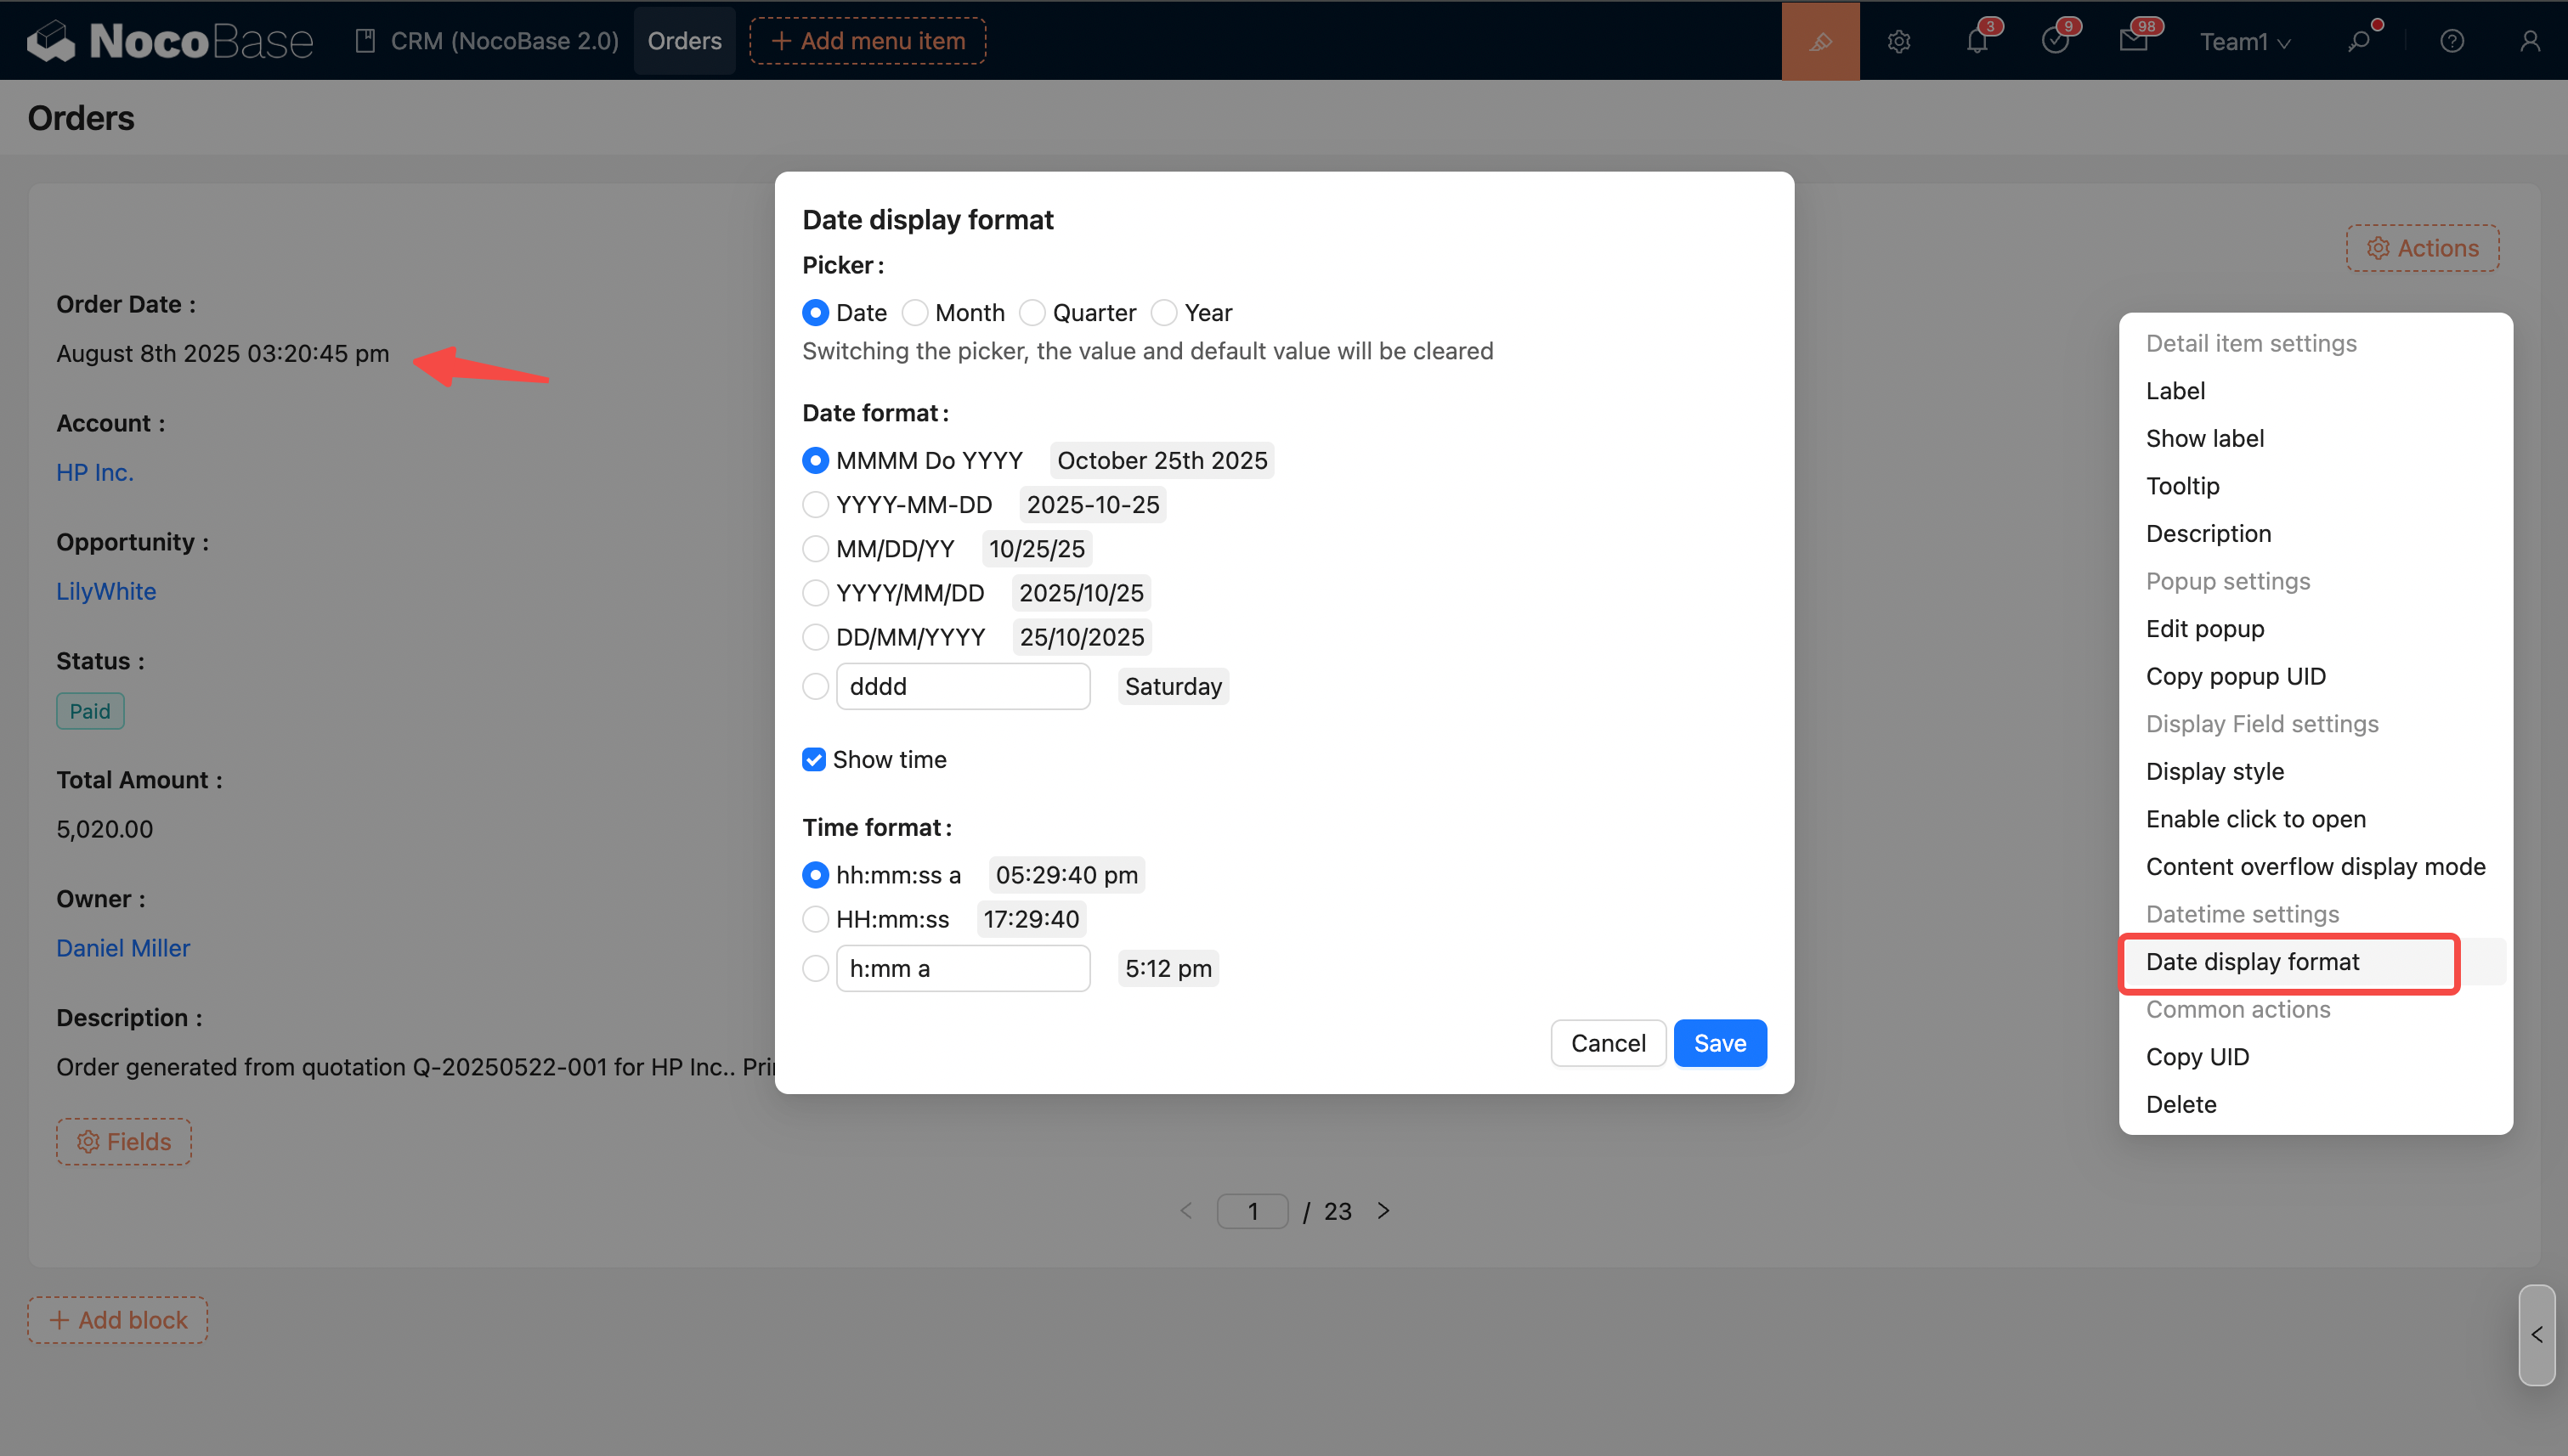Choose the HH:mm:ss time format
Screen dimensions: 2568x1456
815,919
